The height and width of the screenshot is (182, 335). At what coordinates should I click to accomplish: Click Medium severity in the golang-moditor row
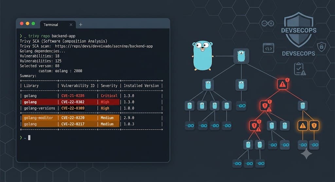click(107, 118)
